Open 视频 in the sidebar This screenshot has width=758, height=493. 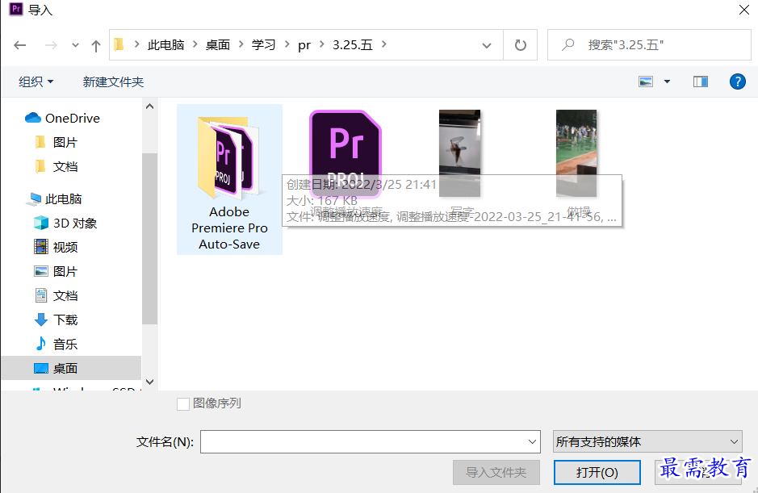tap(65, 247)
